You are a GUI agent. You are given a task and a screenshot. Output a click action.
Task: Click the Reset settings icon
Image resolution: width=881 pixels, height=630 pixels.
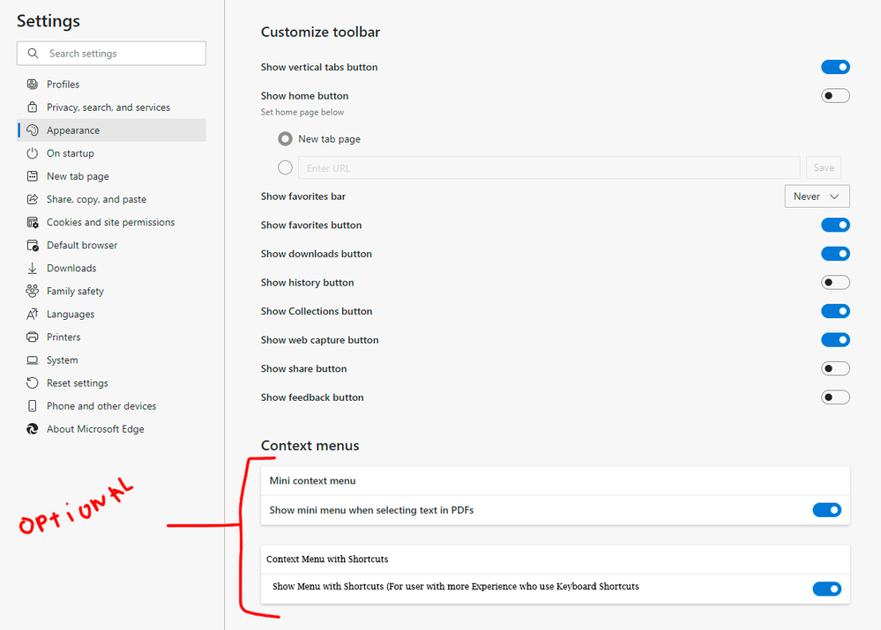[33, 383]
